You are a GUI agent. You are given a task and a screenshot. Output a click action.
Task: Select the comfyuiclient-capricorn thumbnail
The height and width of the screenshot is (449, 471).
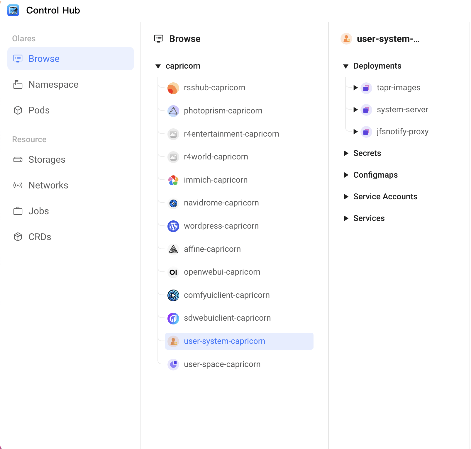coord(173,295)
